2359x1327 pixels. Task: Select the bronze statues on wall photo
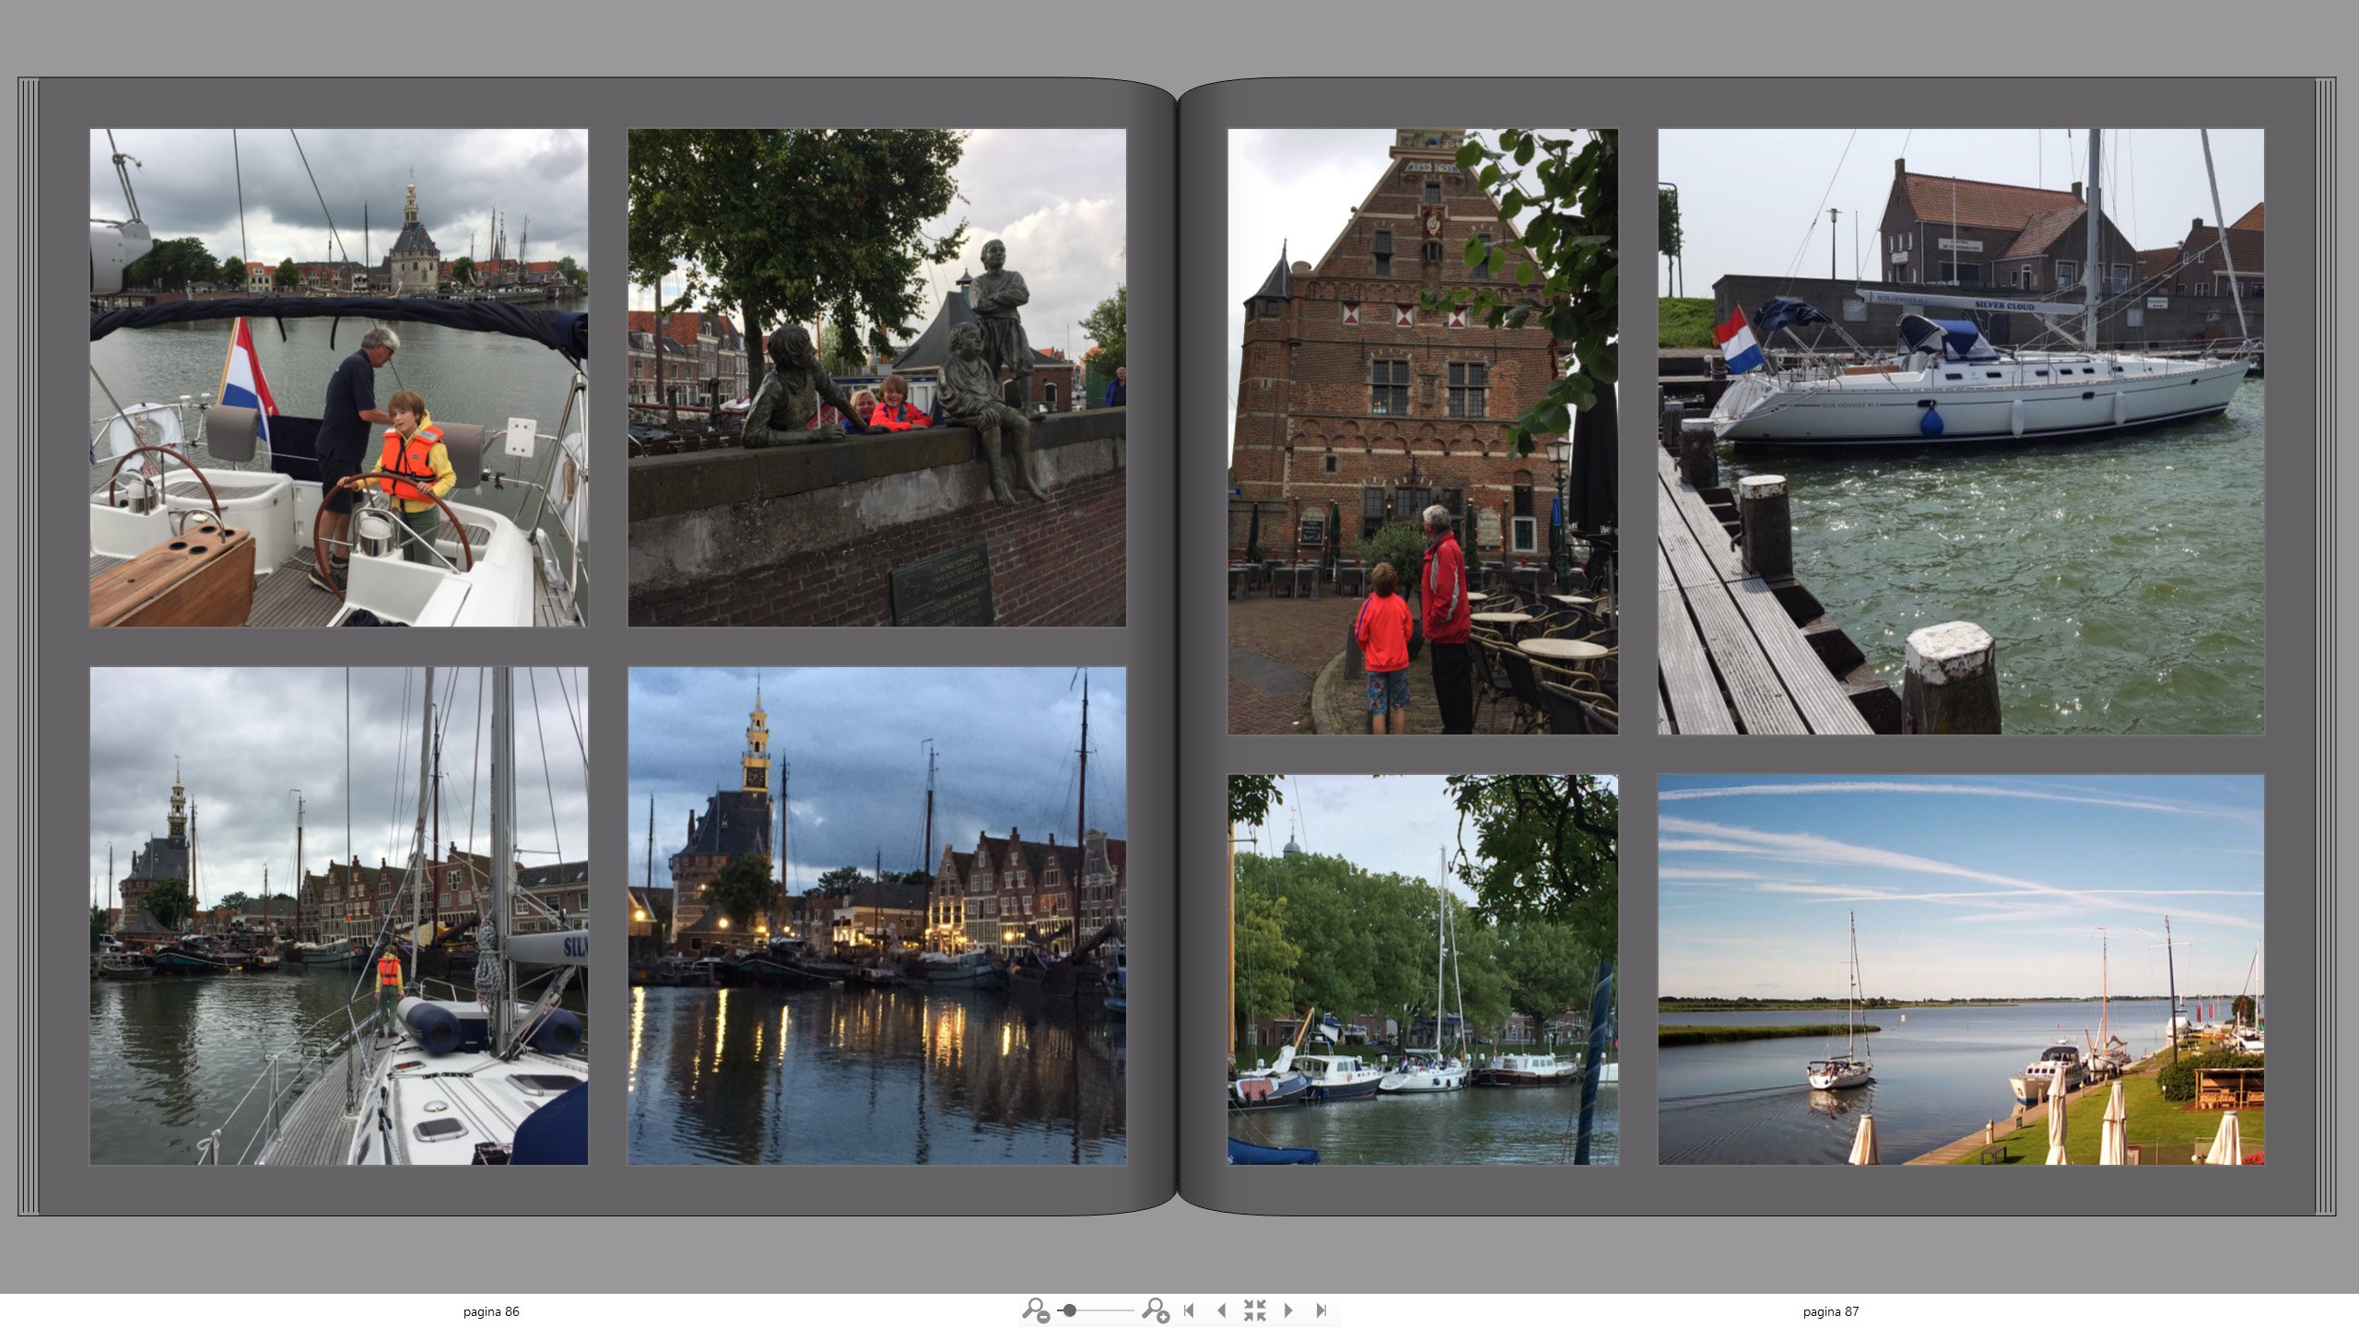pyautogui.click(x=876, y=378)
